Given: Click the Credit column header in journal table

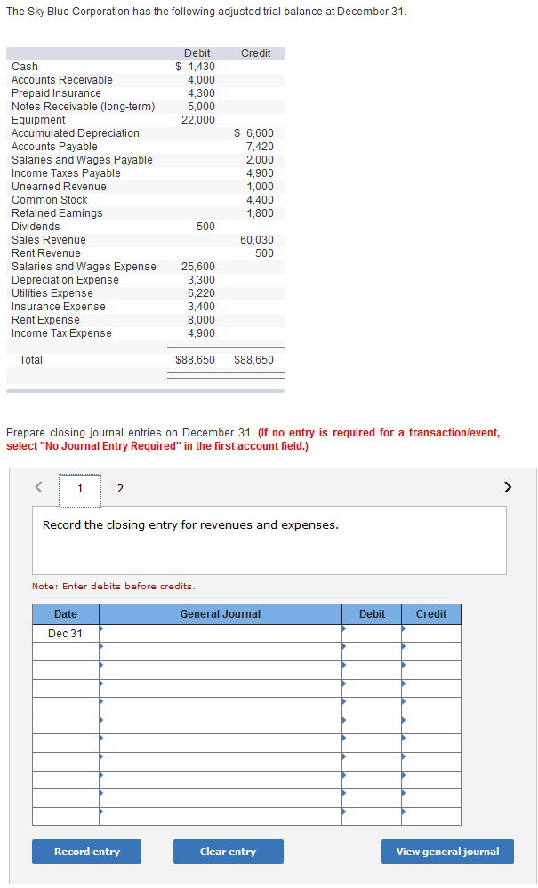Looking at the screenshot, I should 431,614.
